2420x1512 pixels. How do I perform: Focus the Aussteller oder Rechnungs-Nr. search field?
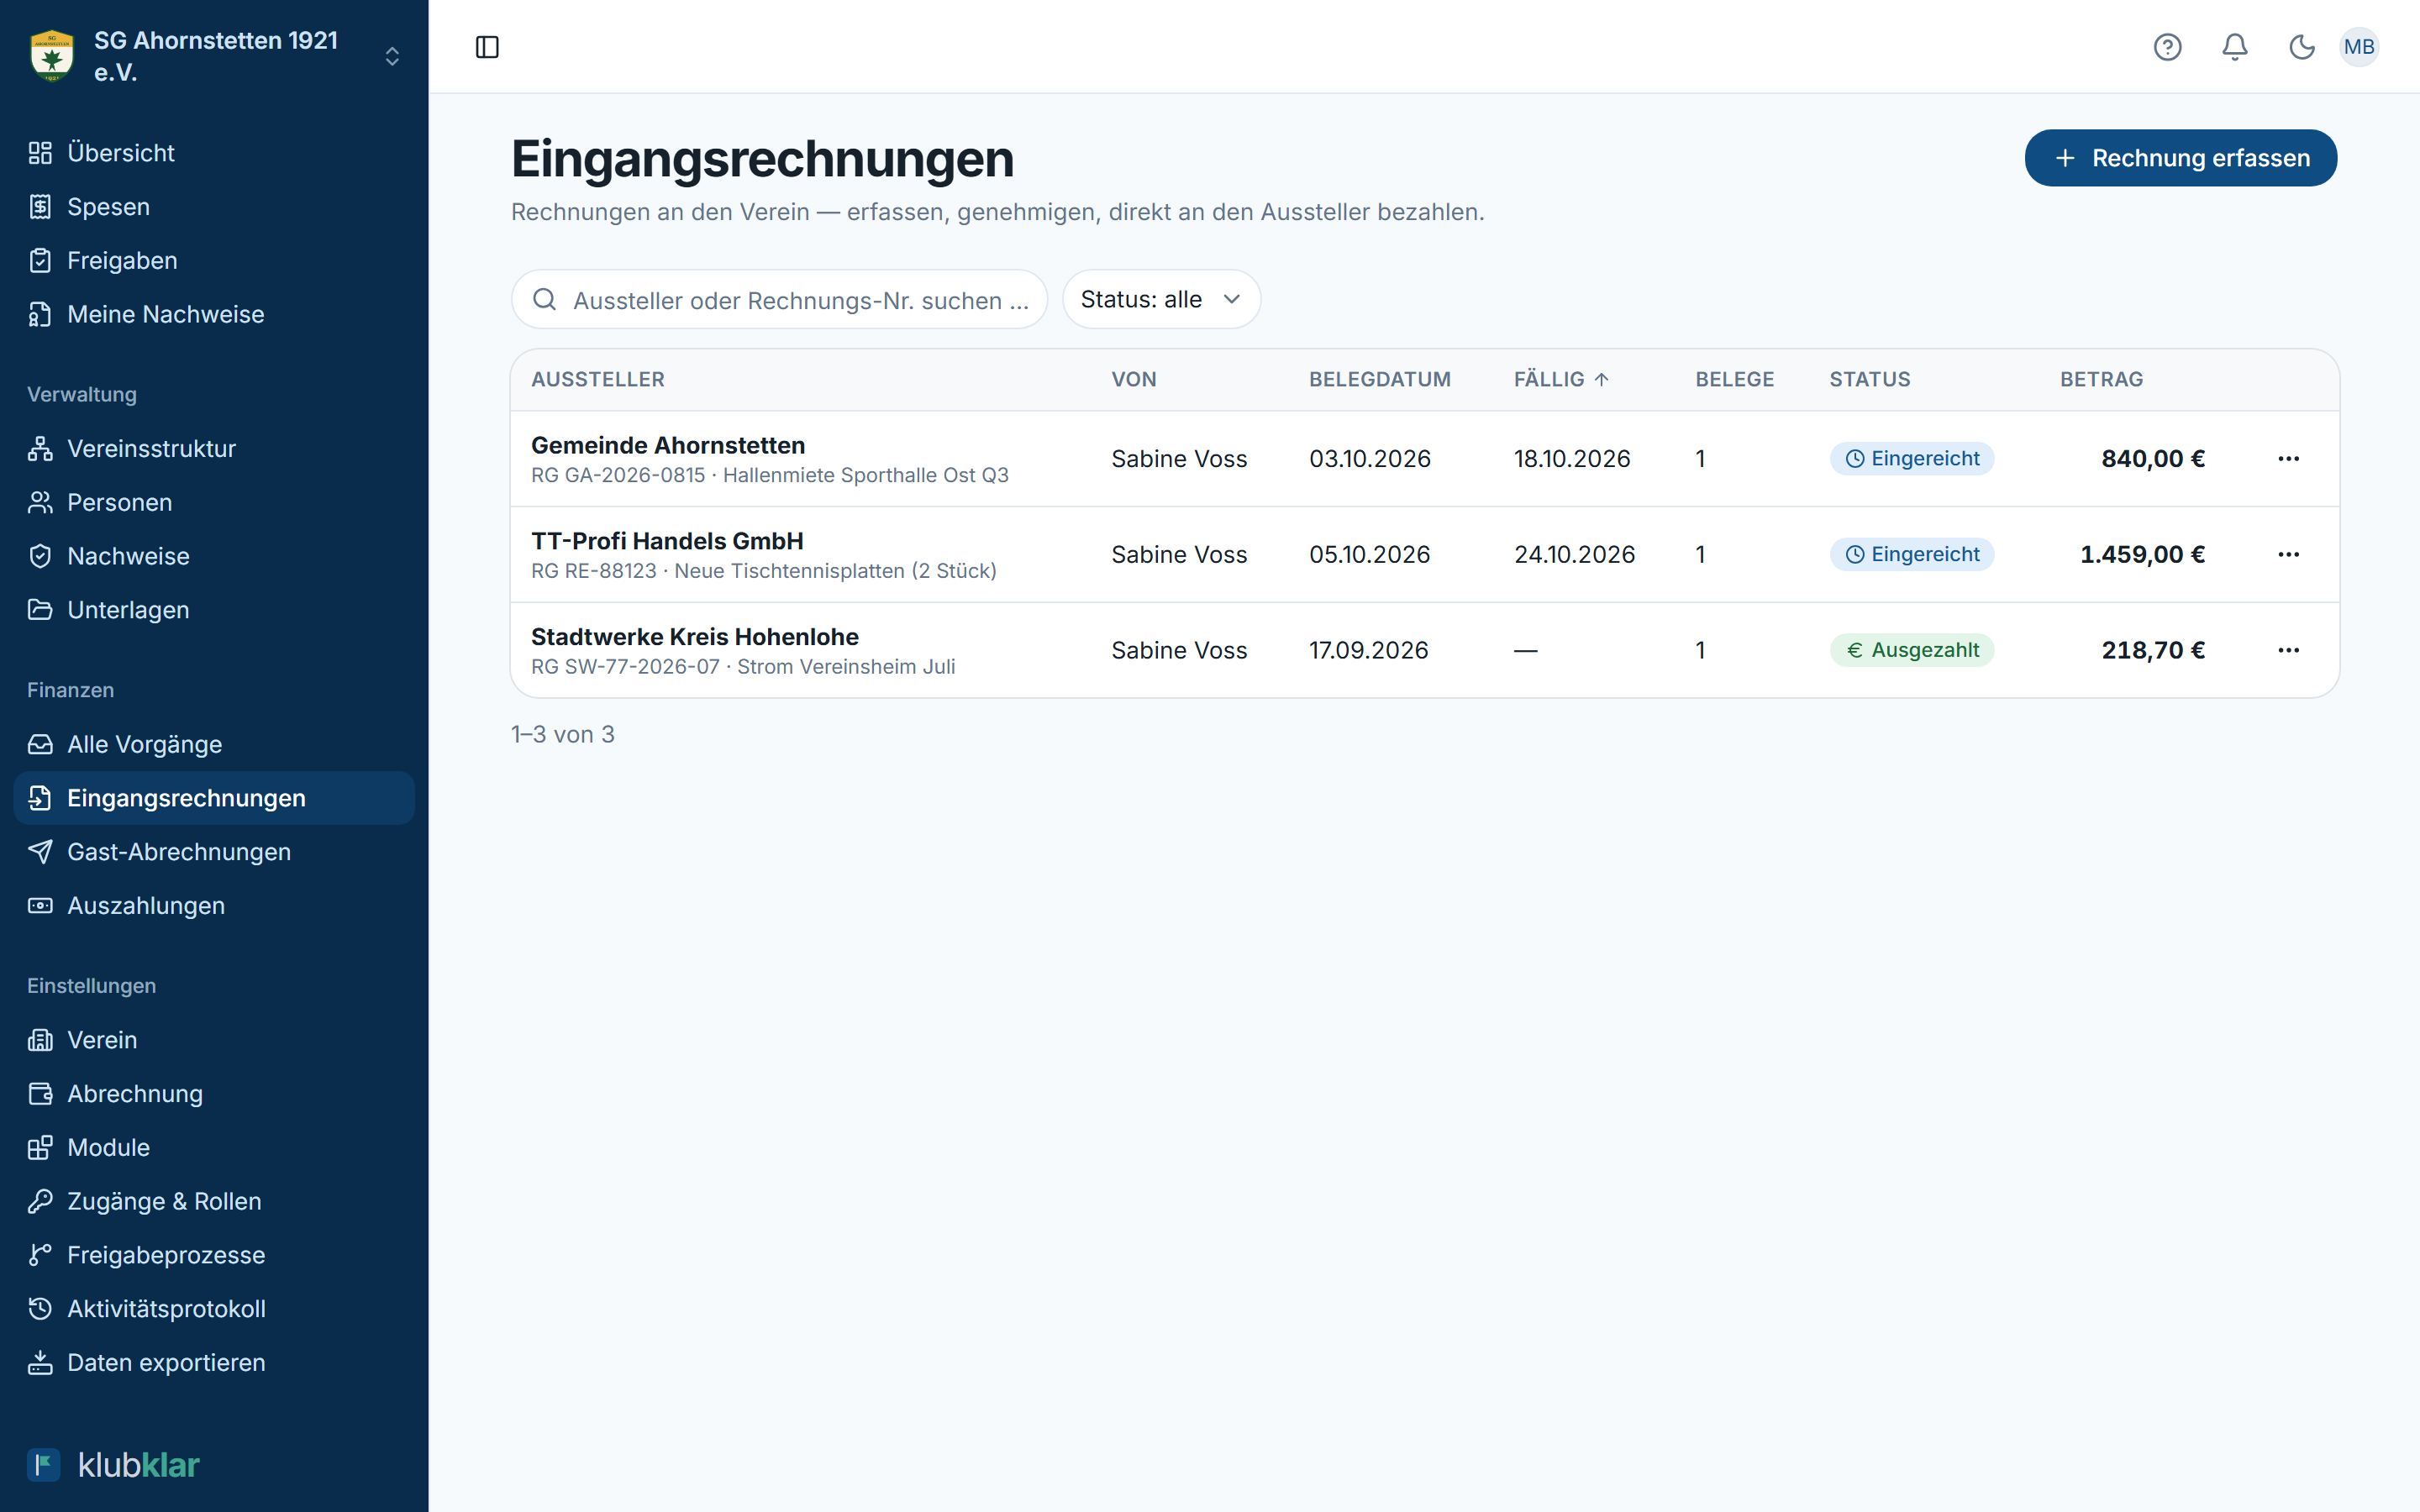click(x=779, y=299)
